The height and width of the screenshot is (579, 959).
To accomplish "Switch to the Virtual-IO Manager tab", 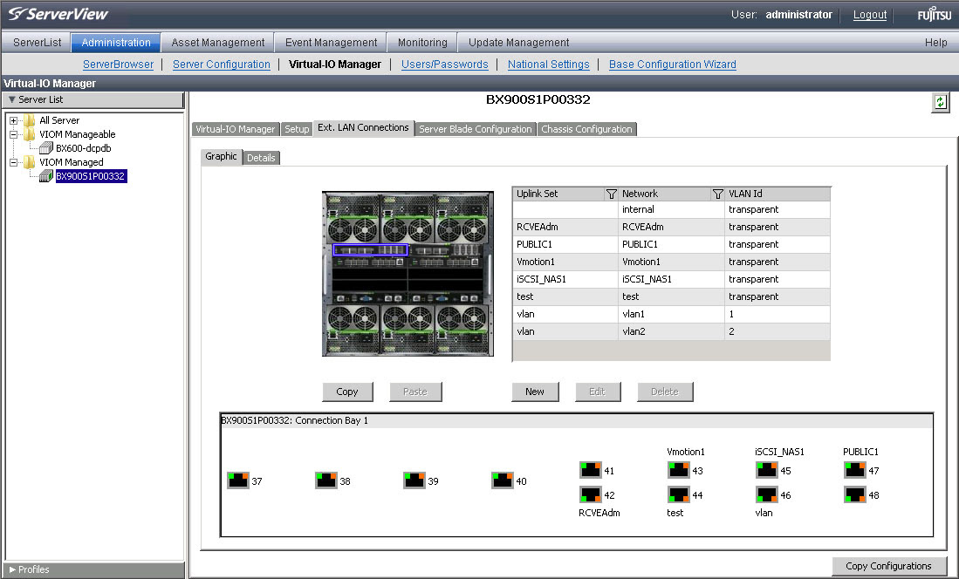I will pyautogui.click(x=235, y=129).
